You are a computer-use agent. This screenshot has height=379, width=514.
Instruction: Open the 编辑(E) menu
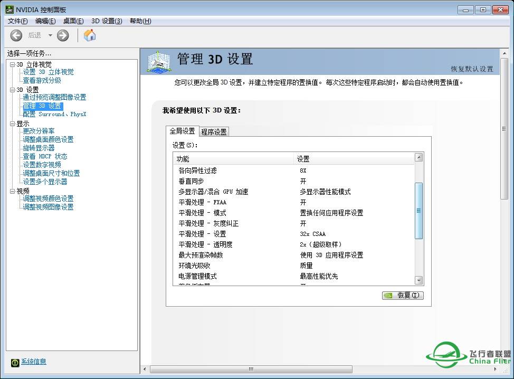45,21
